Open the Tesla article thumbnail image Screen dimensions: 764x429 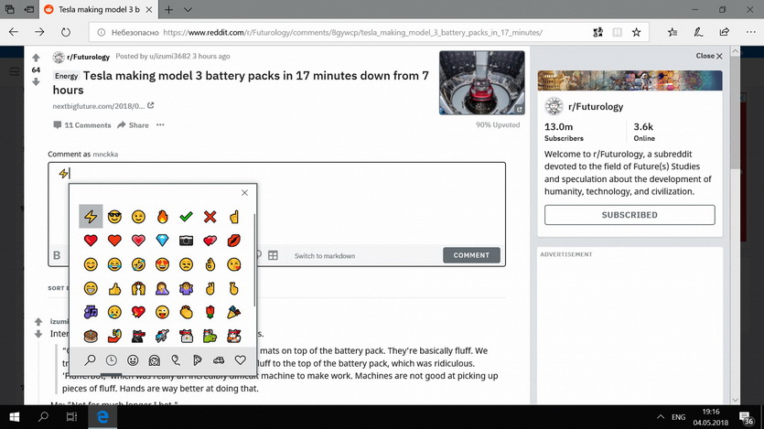pos(482,82)
